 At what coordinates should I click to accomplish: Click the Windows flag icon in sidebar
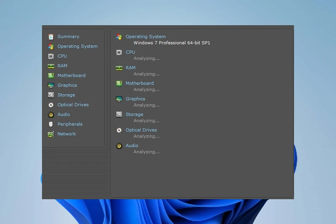[x=51, y=47]
